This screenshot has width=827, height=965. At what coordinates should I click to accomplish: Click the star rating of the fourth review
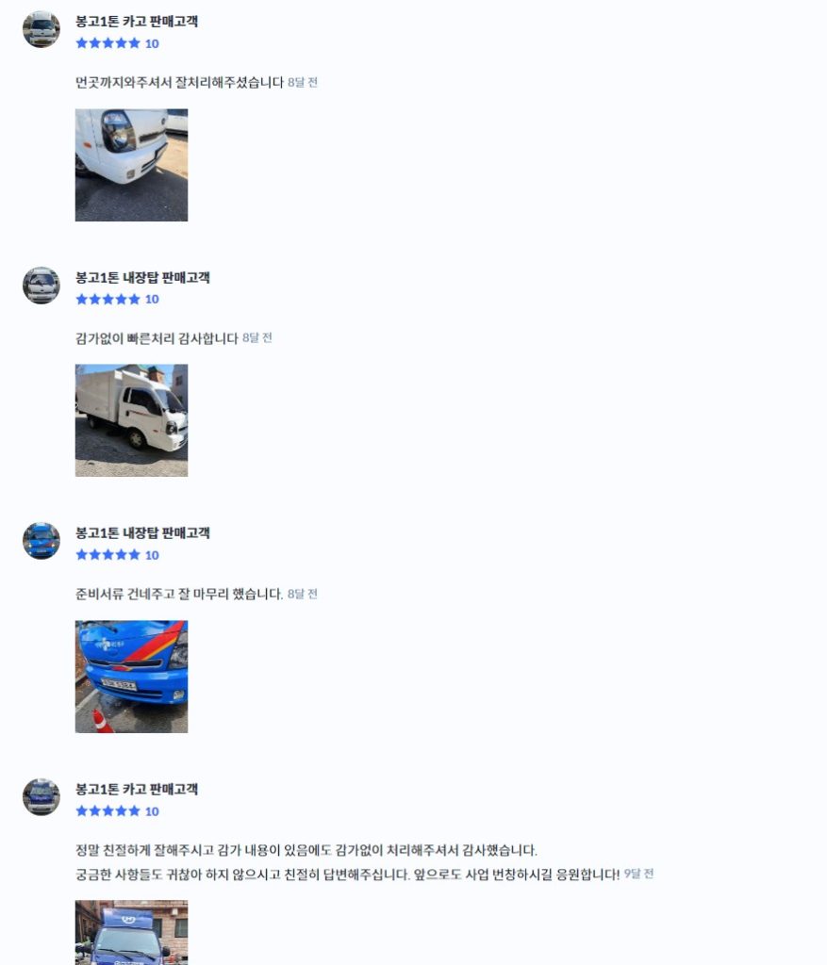[x=117, y=811]
